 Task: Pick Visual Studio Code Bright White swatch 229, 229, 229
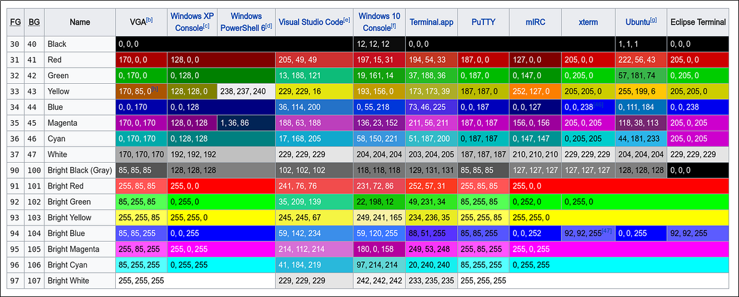tap(315, 280)
